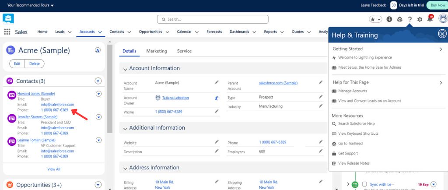Image resolution: width=448 pixels, height=190 pixels.
Task: Collapse the Account Information section
Action: 125,69
